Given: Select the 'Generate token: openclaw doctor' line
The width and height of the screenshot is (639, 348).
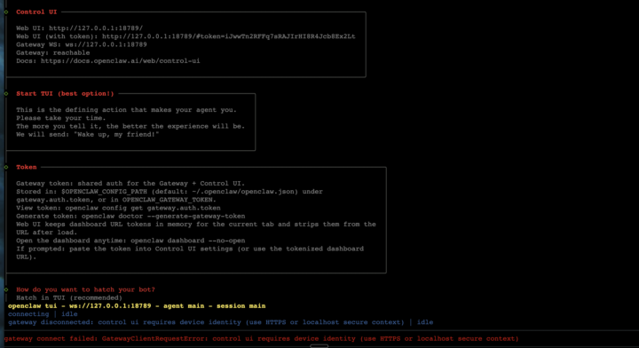Looking at the screenshot, I should 130,216.
